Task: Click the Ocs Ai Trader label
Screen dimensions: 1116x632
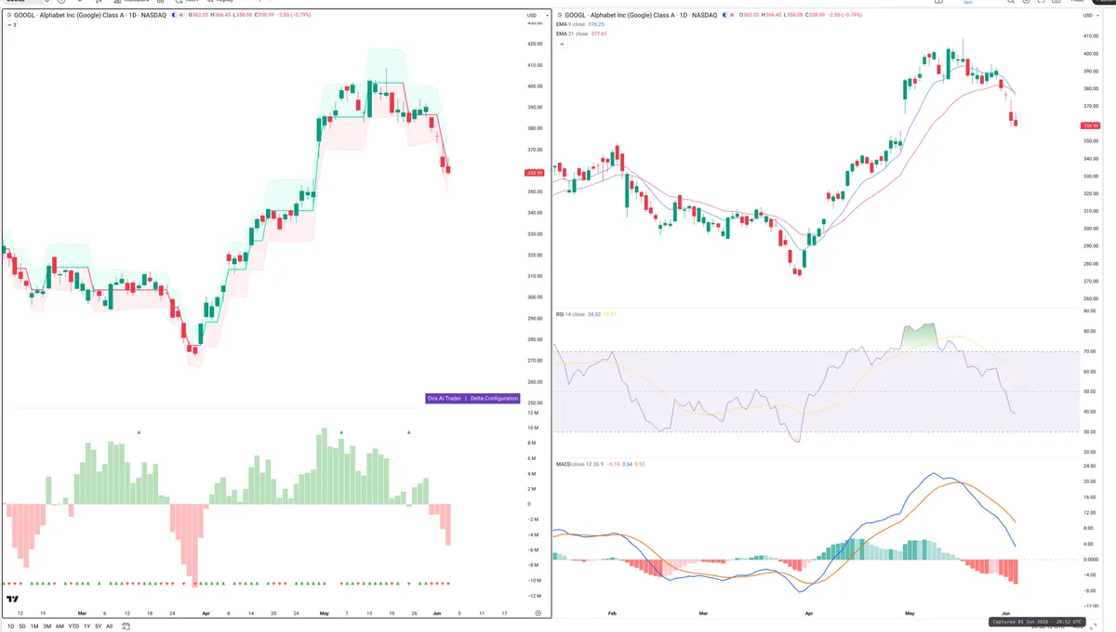Action: pyautogui.click(x=445, y=398)
